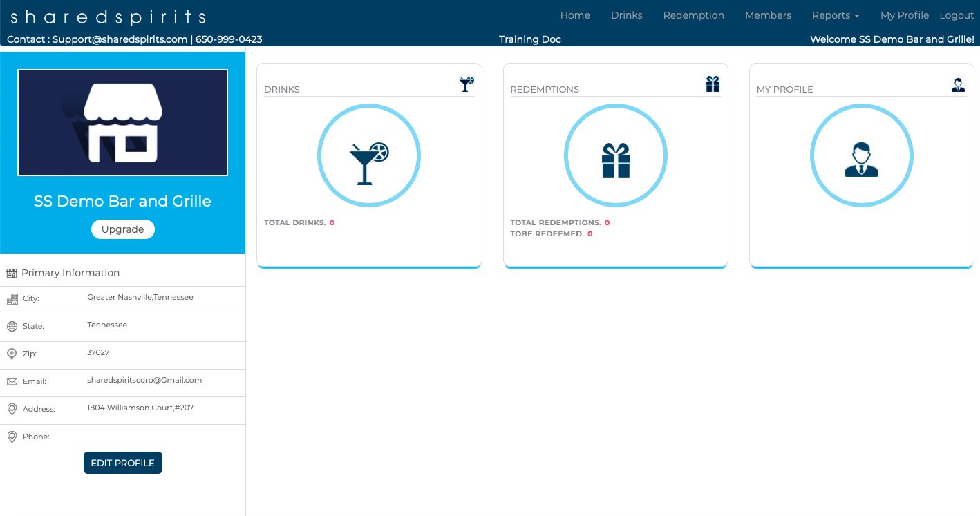The image size is (980, 516).
Task: Click the location pin icon next to Phone
Action: [x=12, y=437]
